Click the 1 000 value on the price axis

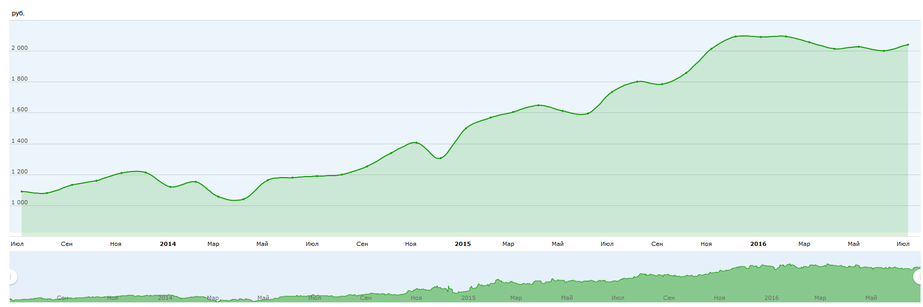(x=20, y=202)
